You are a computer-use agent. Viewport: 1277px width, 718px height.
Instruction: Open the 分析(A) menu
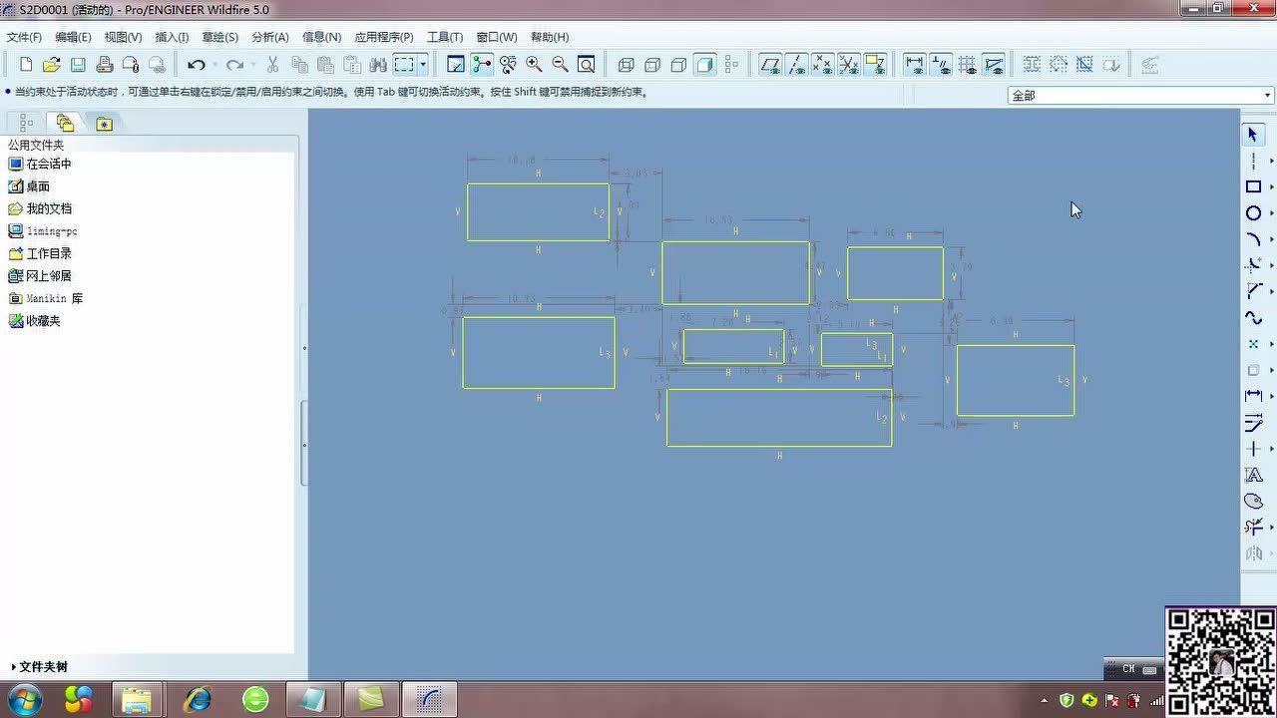(x=269, y=37)
